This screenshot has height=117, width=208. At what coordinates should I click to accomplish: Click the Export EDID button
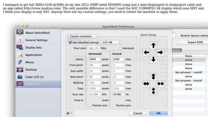coord(193,42)
